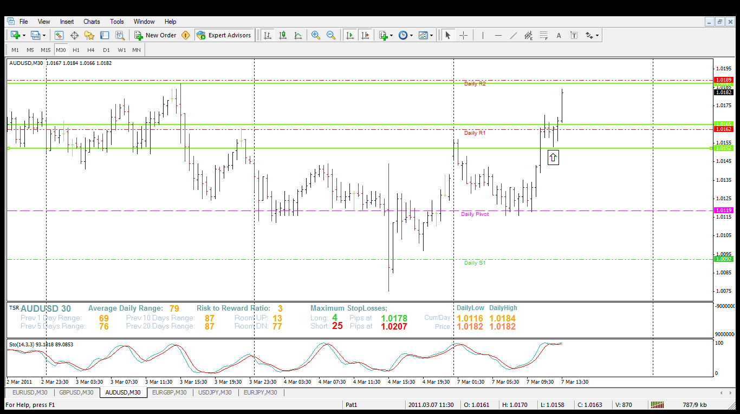Open the Charts menu
Image resolution: width=740 pixels, height=414 pixels.
[92, 22]
